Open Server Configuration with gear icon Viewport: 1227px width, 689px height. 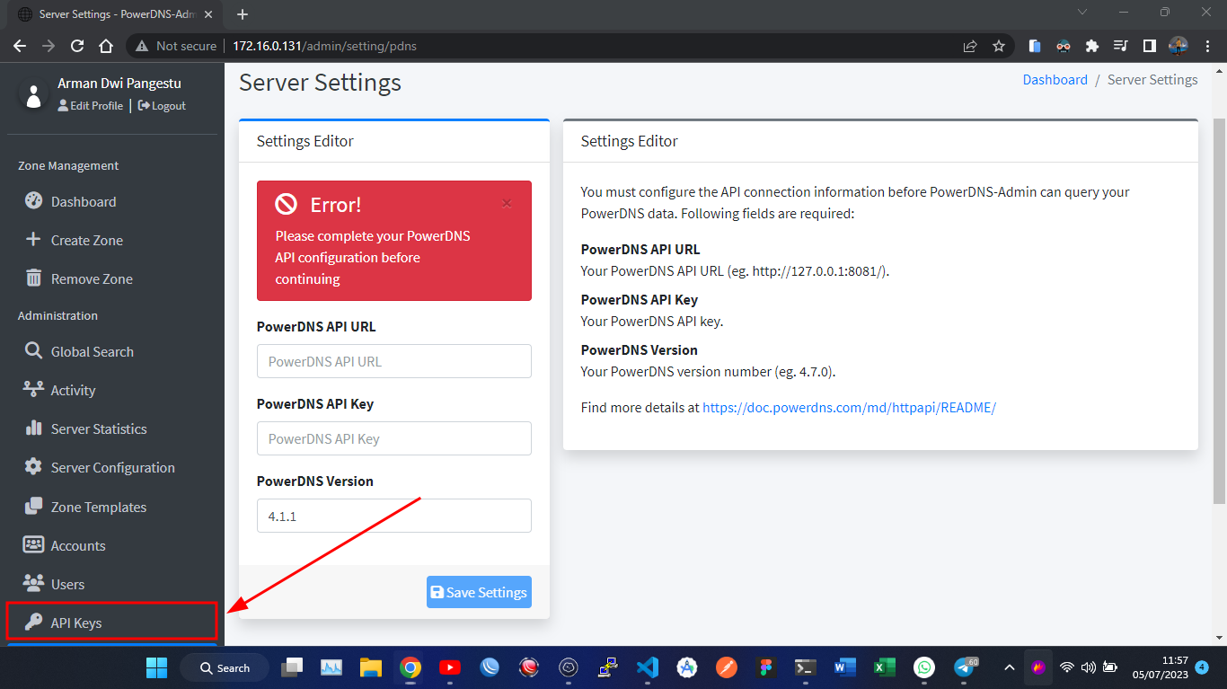point(33,467)
